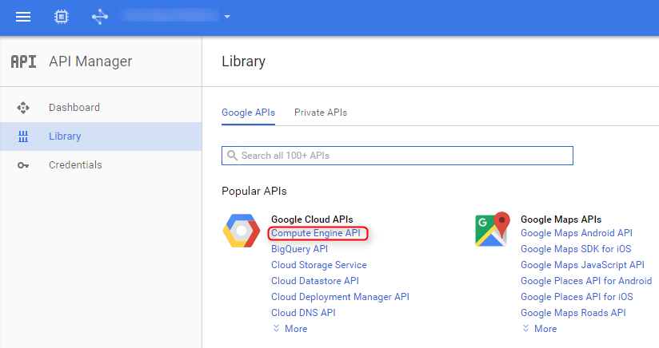Click the Library icon in sidebar
The width and height of the screenshot is (659, 348).
pyautogui.click(x=23, y=136)
